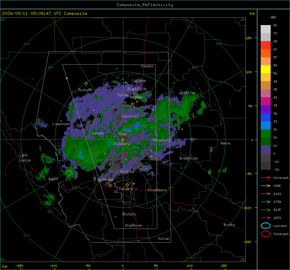This screenshot has height=270, width=290.
Task: Click the yellow diamond marker below RedDeer
Action: point(132,104)
